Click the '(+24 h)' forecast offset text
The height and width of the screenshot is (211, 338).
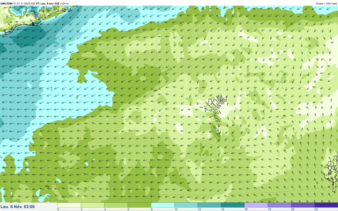pyautogui.click(x=64, y=3)
